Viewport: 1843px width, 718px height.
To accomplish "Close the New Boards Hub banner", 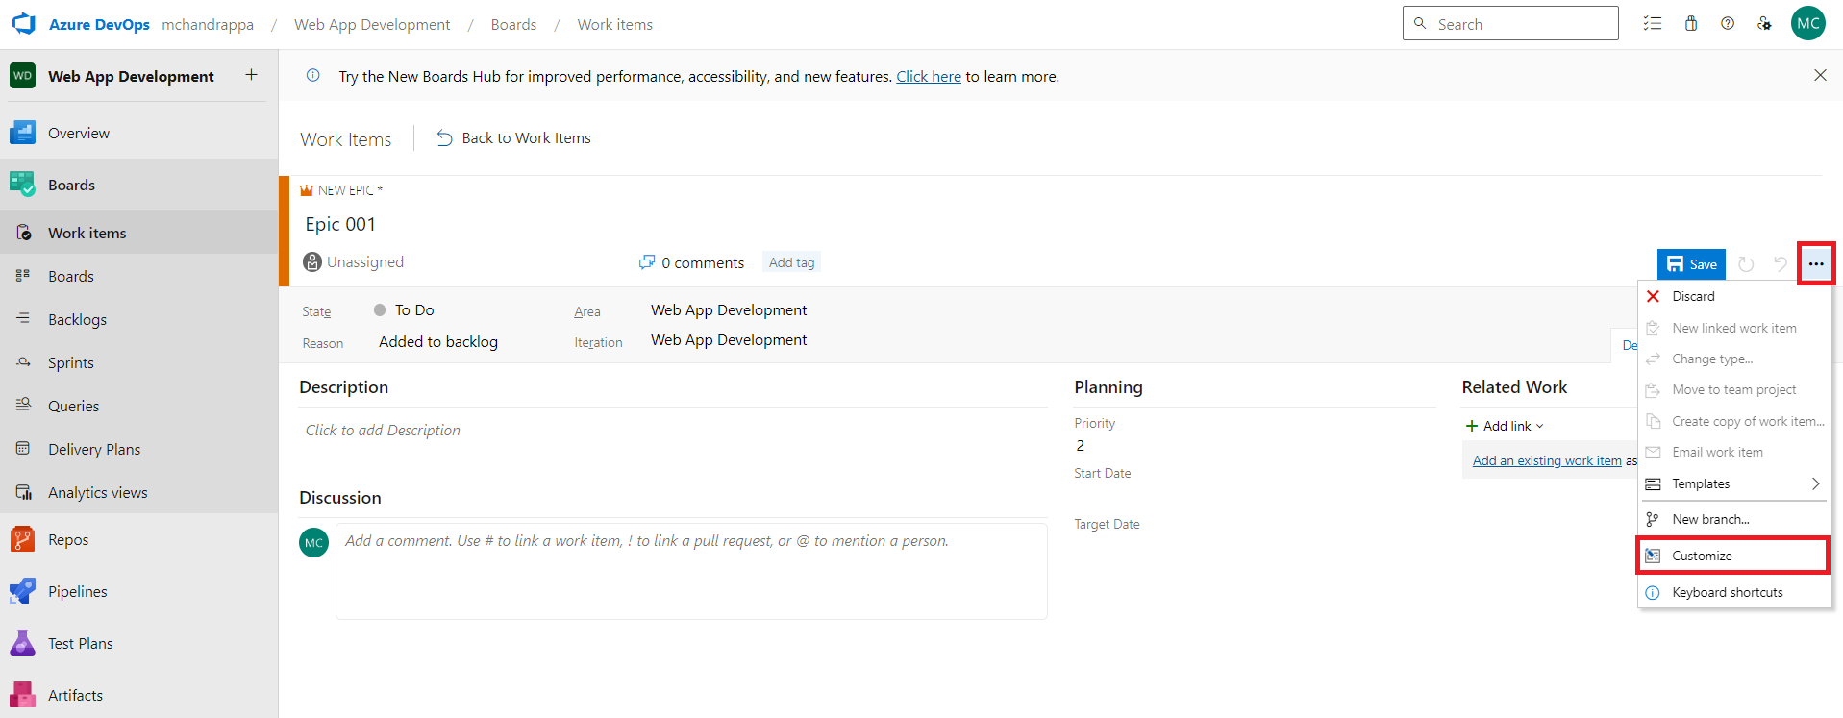I will 1820,75.
